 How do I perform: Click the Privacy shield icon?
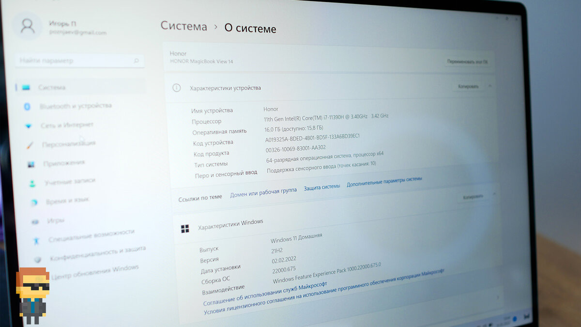point(38,260)
